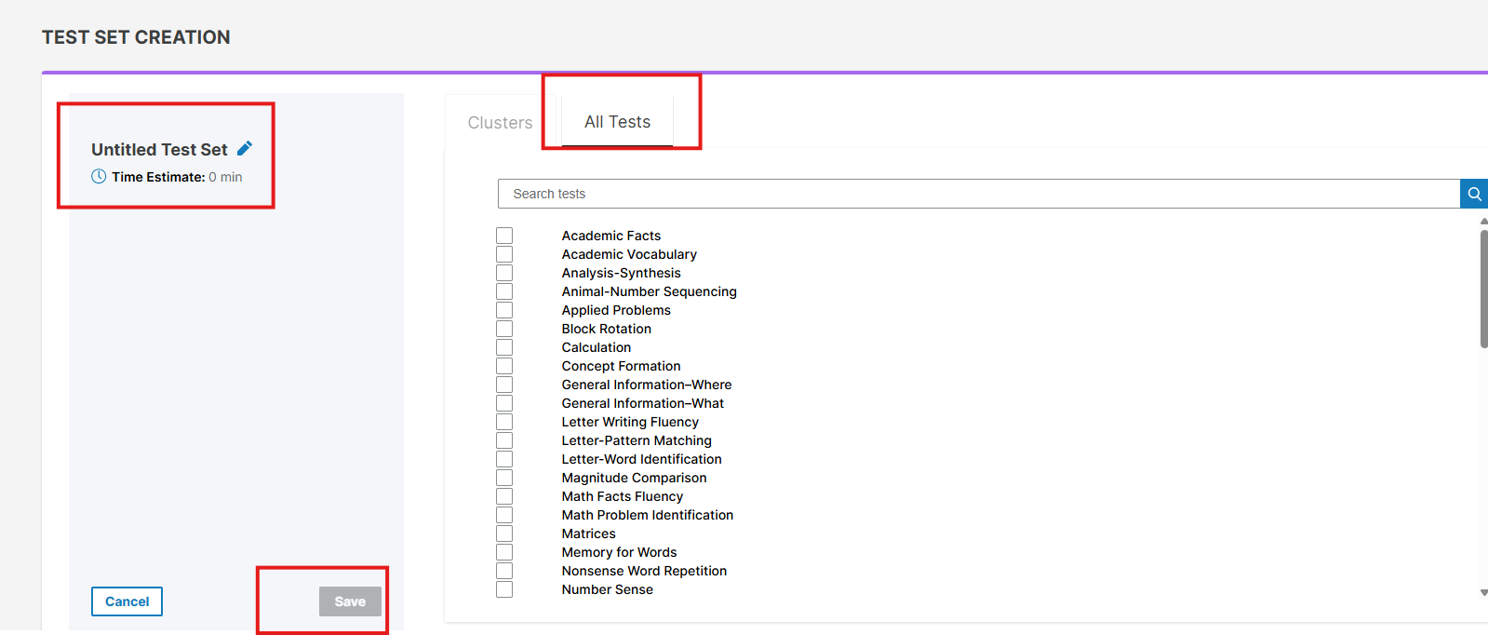This screenshot has height=635, width=1488.
Task: Enable the Academic Vocabulary checkbox
Action: [x=504, y=254]
